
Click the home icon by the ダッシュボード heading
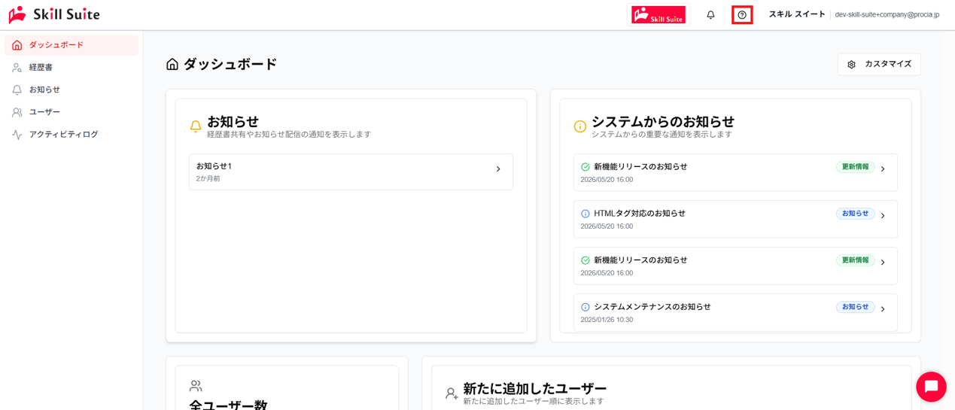point(172,65)
